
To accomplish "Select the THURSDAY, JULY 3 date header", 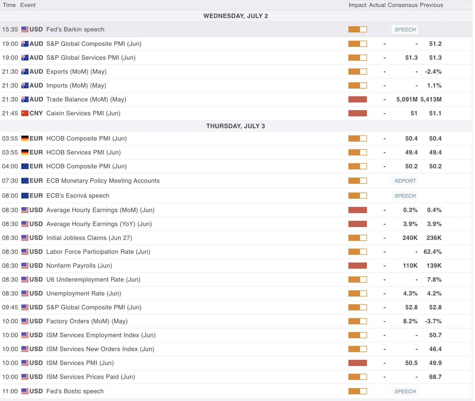I will pos(236,126).
